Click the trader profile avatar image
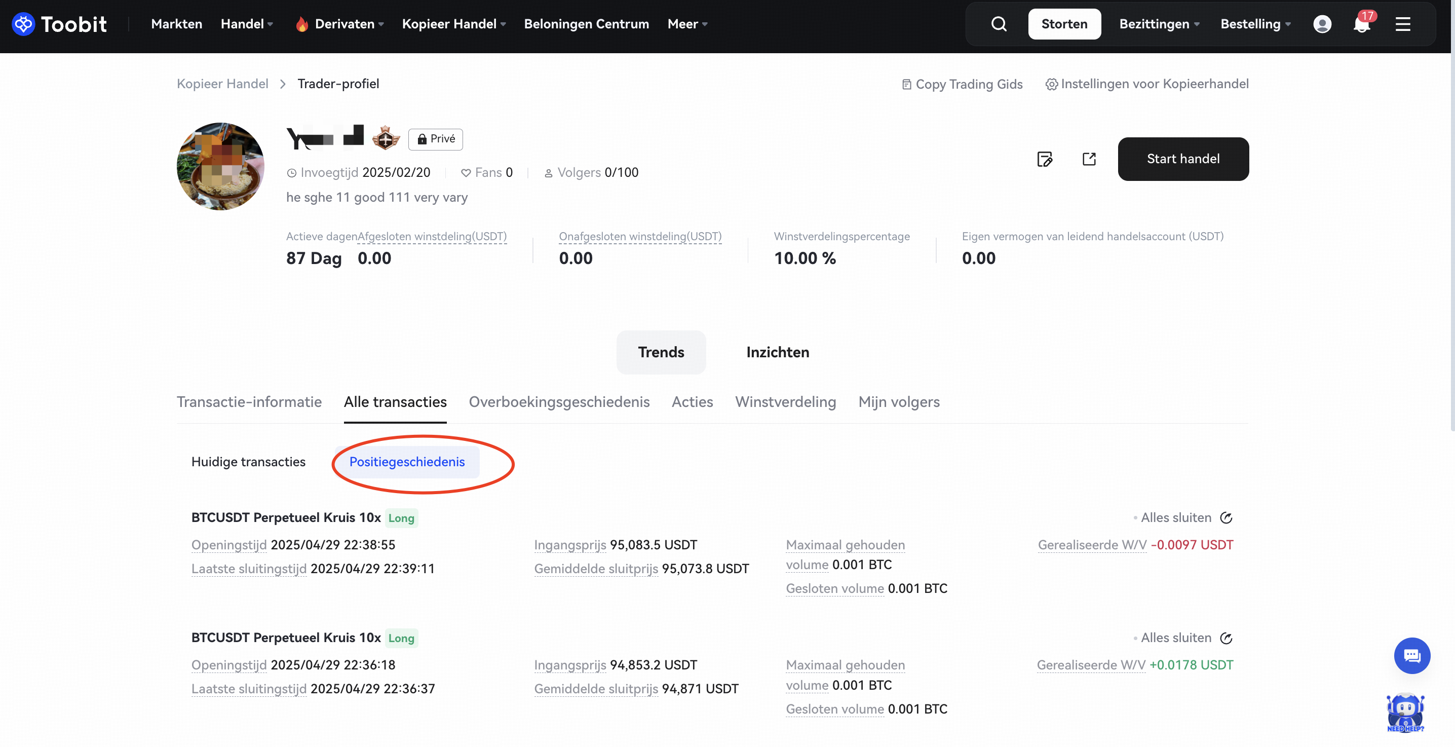 (220, 166)
